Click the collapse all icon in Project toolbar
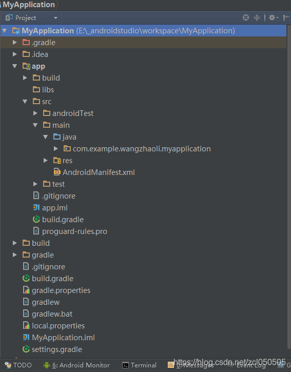The width and height of the screenshot is (291, 372). click(257, 17)
